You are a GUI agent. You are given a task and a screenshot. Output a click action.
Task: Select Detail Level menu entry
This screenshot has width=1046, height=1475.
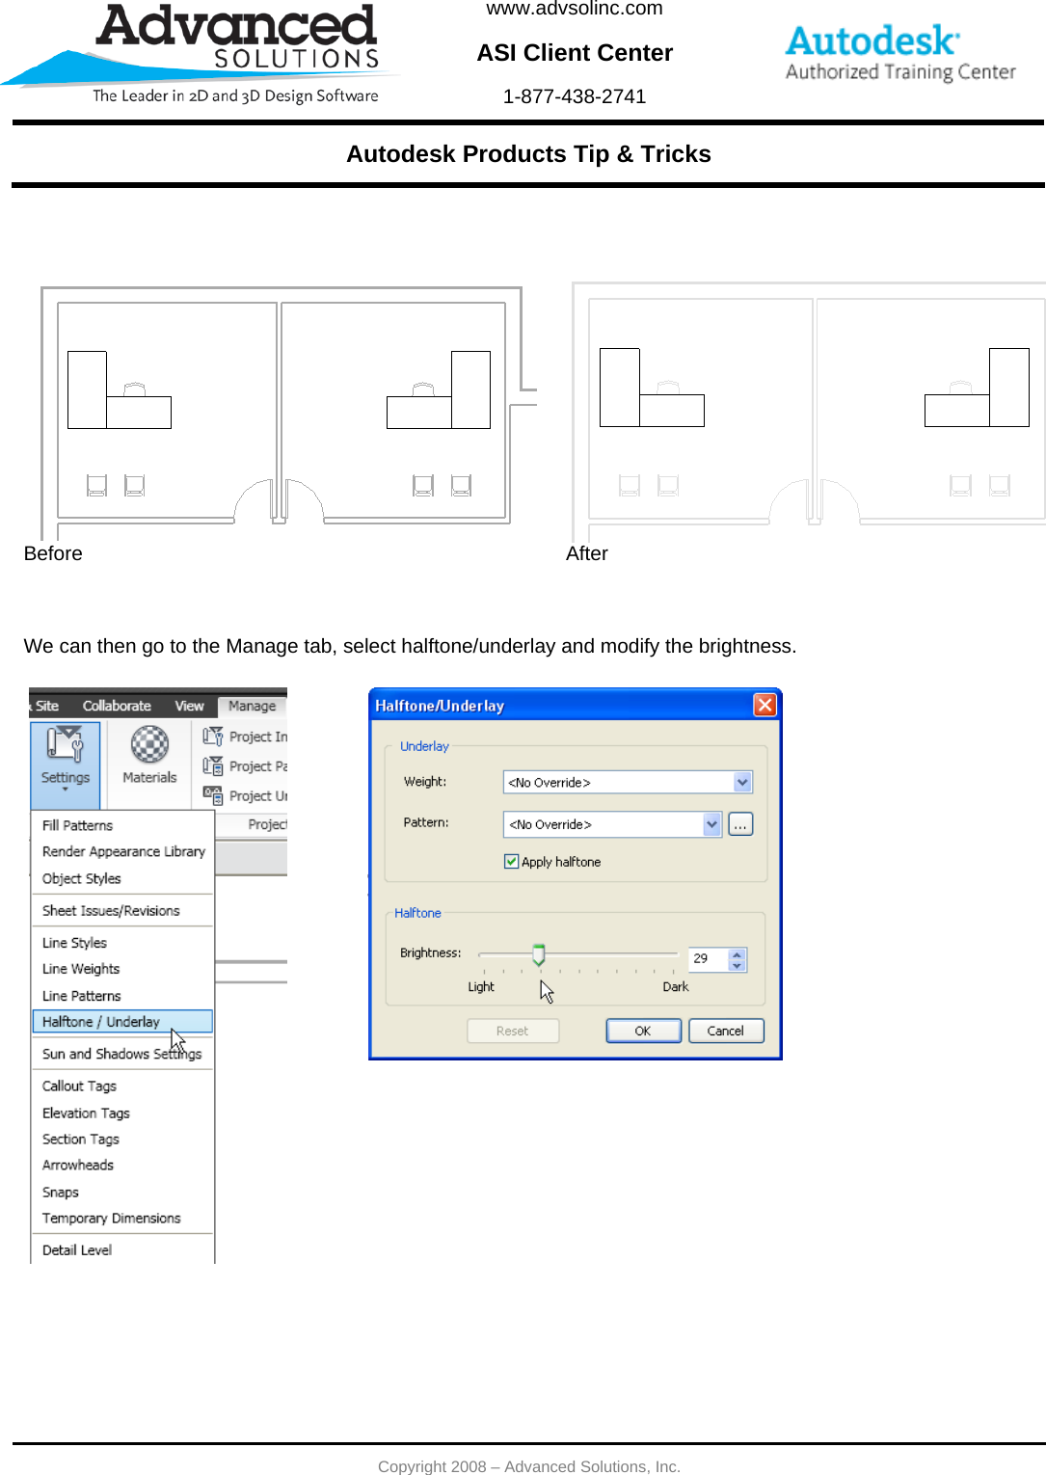[x=122, y=1249]
